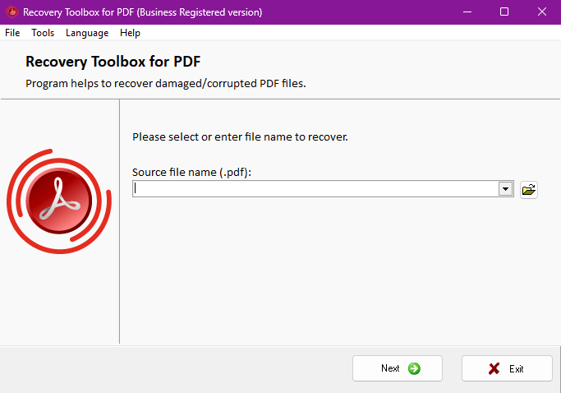The image size is (561, 393).
Task: Close the Recovery Toolbox window
Action: (541, 12)
